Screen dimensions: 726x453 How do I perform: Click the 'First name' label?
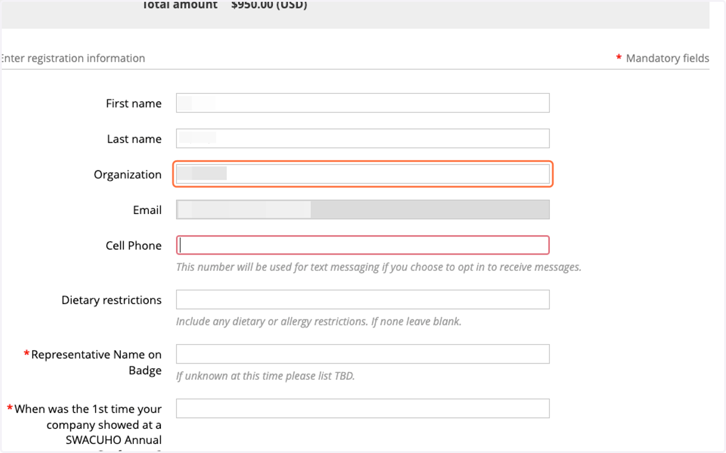pyautogui.click(x=134, y=103)
